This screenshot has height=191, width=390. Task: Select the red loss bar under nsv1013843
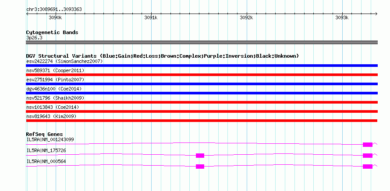point(202,111)
